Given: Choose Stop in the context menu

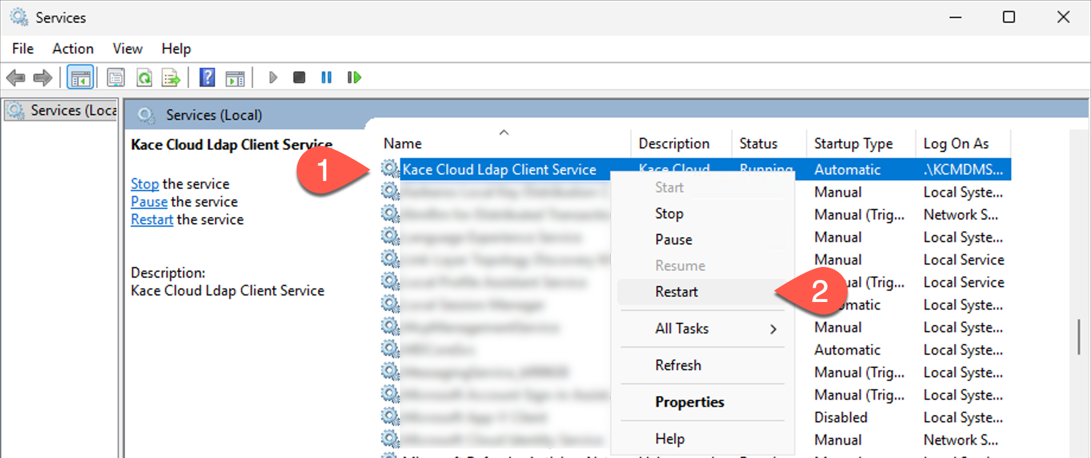Looking at the screenshot, I should (669, 214).
